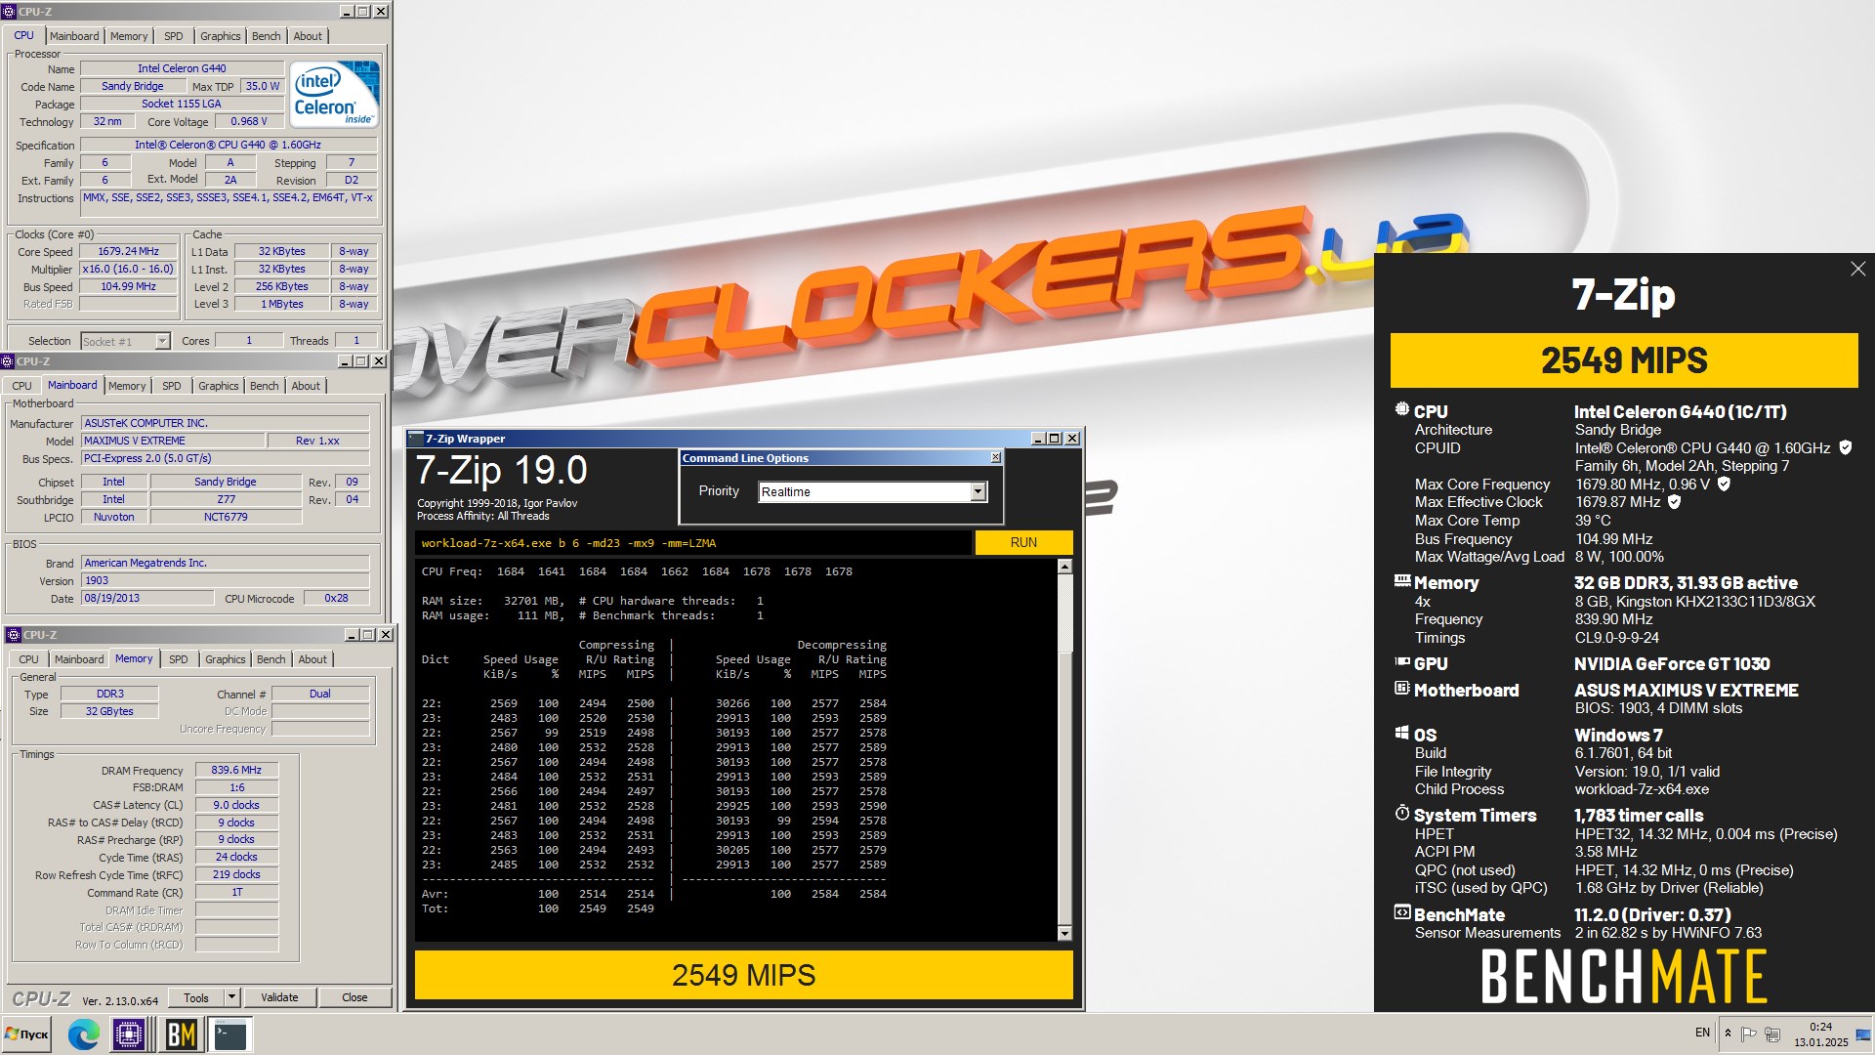
Task: Click the BIOS Version value 1903
Action: (x=226, y=580)
